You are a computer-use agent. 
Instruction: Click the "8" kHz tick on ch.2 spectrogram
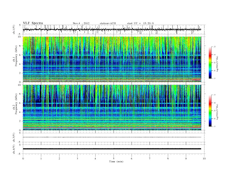coord(20,94)
